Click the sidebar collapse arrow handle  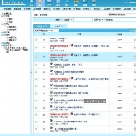(31, 72)
